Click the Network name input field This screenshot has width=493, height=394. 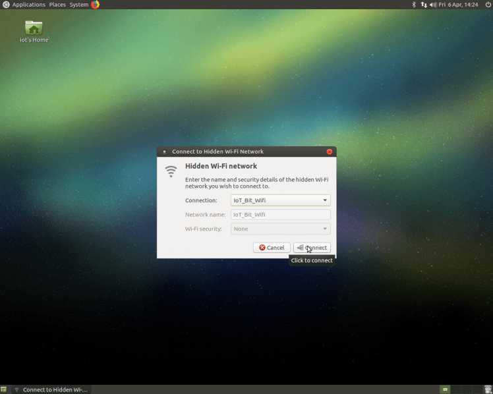280,215
